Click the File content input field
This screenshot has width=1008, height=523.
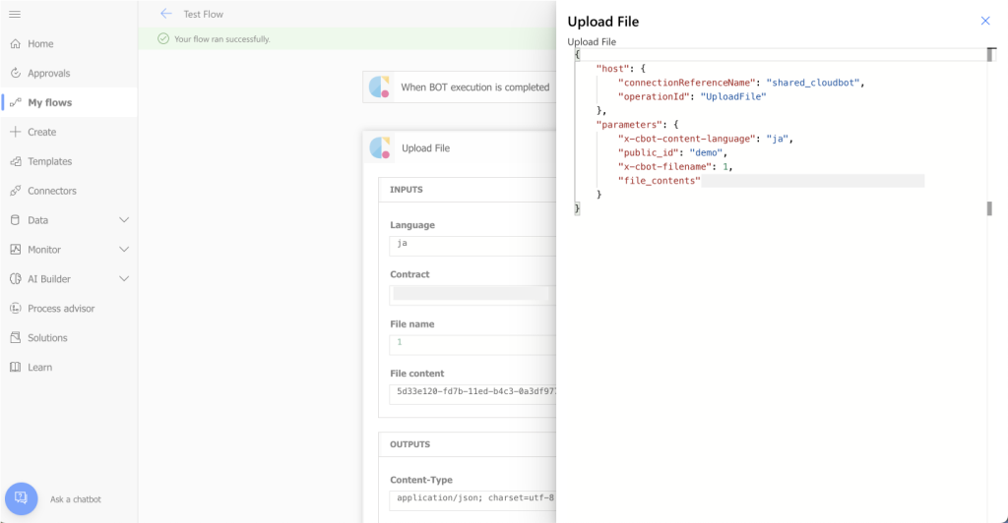472,394
